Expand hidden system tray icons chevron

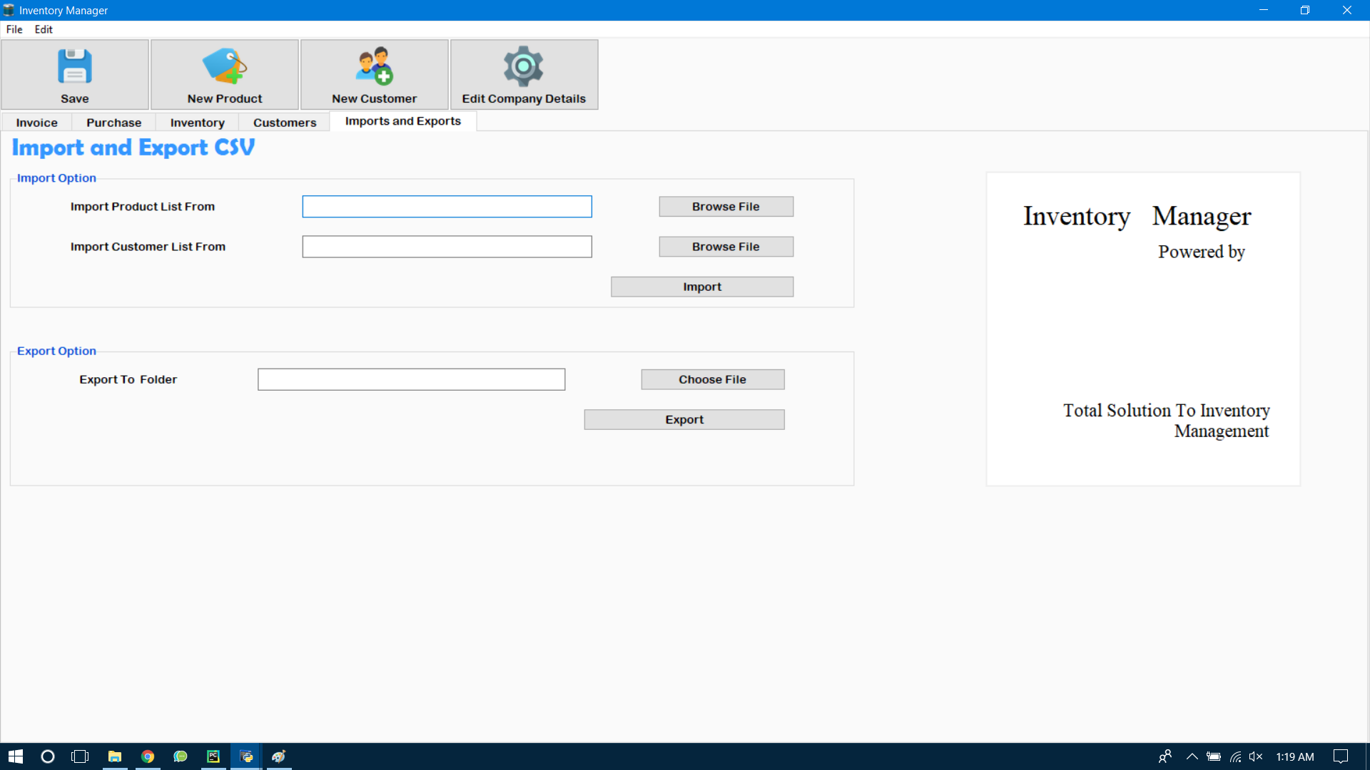(x=1192, y=756)
